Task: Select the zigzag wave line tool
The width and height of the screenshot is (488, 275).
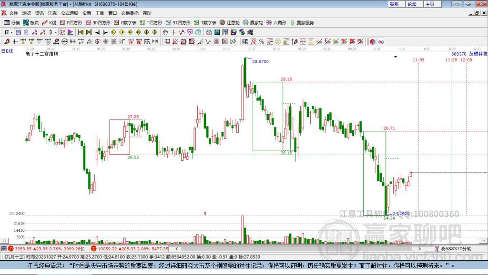Action: click(208, 42)
